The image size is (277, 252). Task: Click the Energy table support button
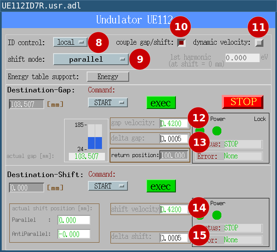(108, 77)
